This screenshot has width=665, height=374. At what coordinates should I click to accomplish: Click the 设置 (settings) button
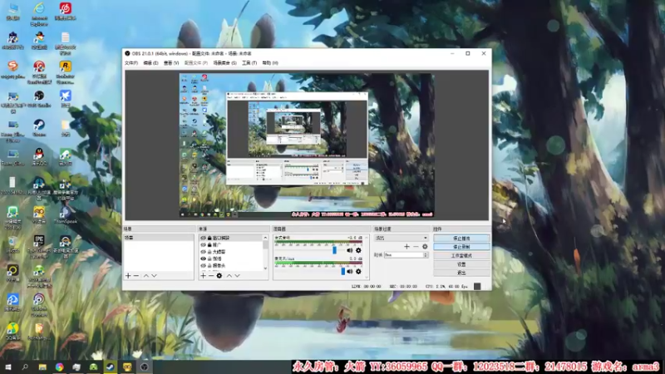click(x=461, y=264)
